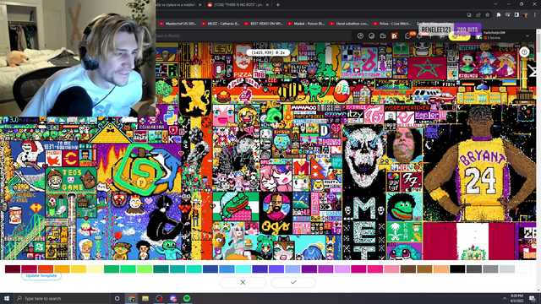Open MUZZ - Catharsis bookmark
Viewport: 541px width, 304px height.
221,24
